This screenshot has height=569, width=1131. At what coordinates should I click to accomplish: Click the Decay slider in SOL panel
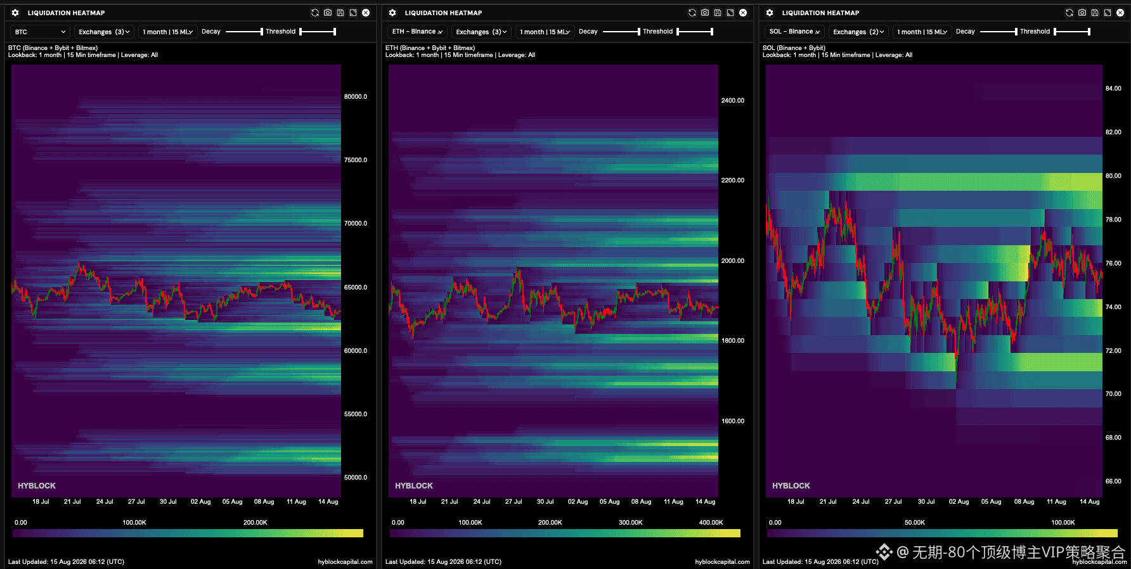coord(999,32)
